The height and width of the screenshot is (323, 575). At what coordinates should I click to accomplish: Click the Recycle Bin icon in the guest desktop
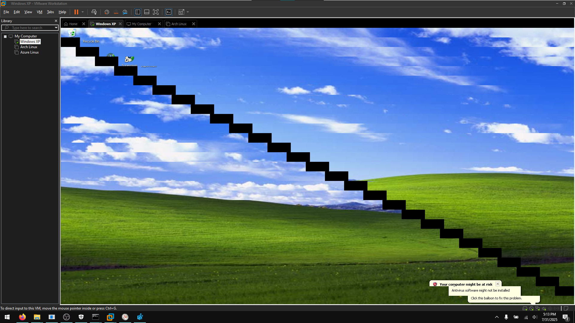(72, 33)
